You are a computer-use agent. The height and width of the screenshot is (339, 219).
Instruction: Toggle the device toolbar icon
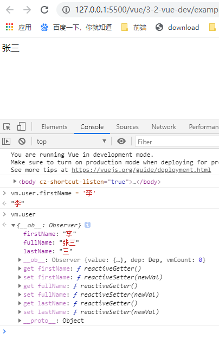(21, 126)
